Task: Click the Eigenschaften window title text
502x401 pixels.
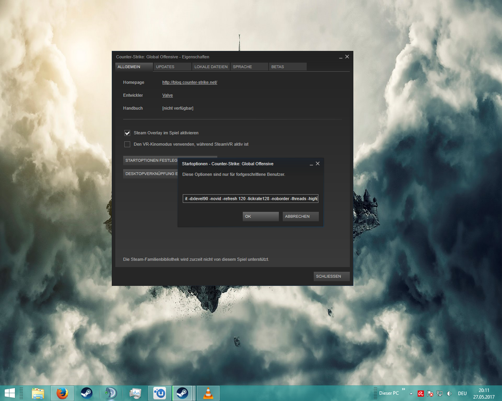Action: 163,57
